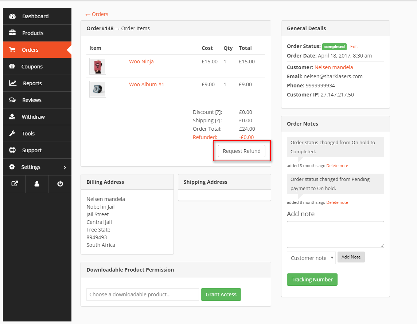The width and height of the screenshot is (417, 324).
Task: Click the Discount label with help marker
Action: (x=207, y=112)
